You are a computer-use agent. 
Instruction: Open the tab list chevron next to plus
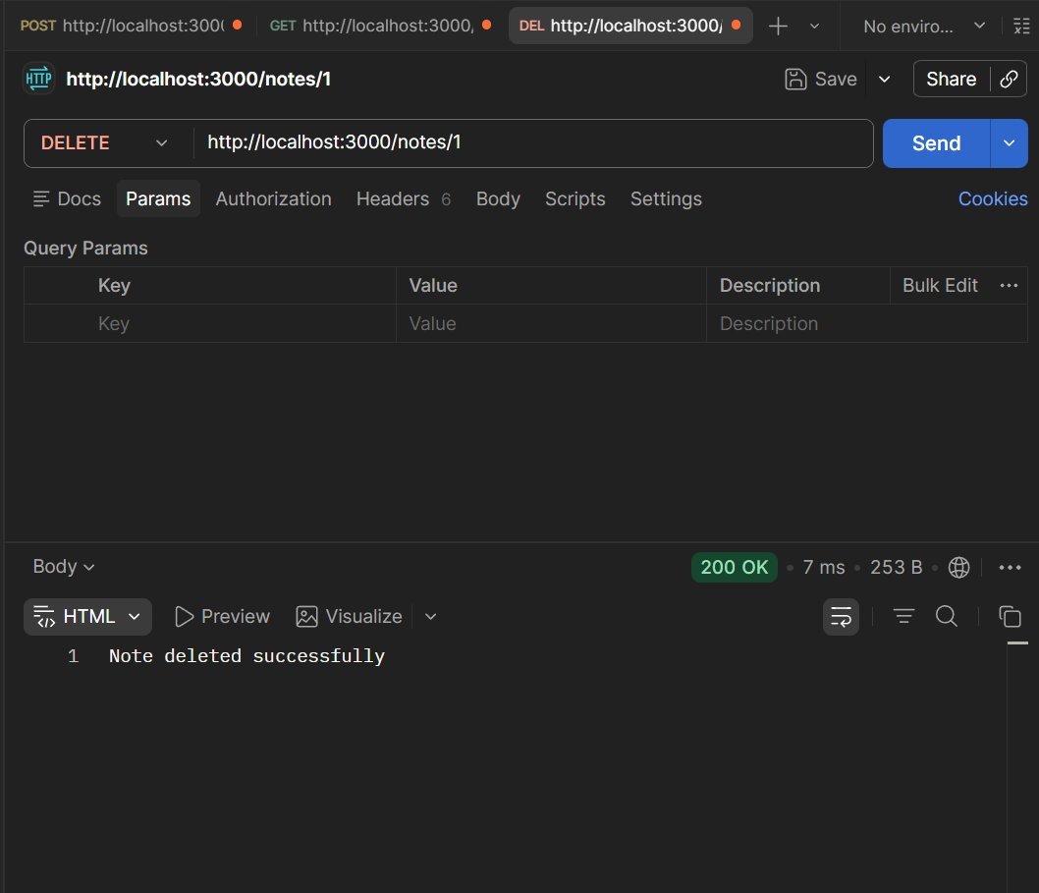click(x=814, y=27)
